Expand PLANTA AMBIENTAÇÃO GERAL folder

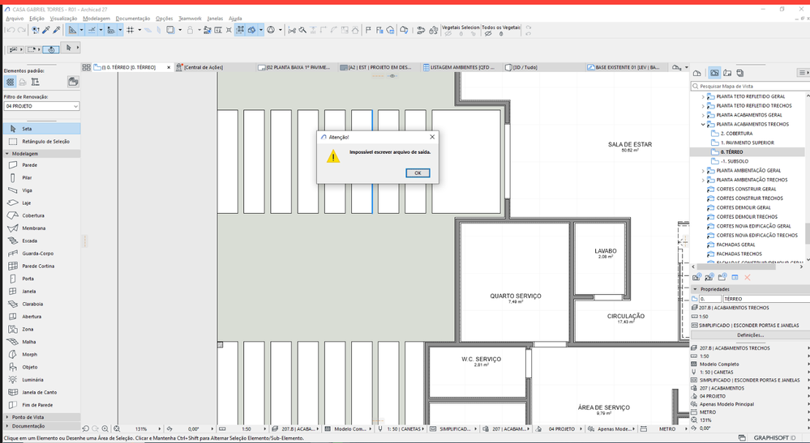[x=702, y=171]
